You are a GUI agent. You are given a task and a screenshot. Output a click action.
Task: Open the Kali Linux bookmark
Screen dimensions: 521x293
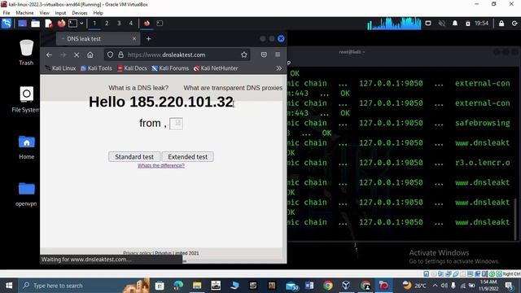coord(61,68)
